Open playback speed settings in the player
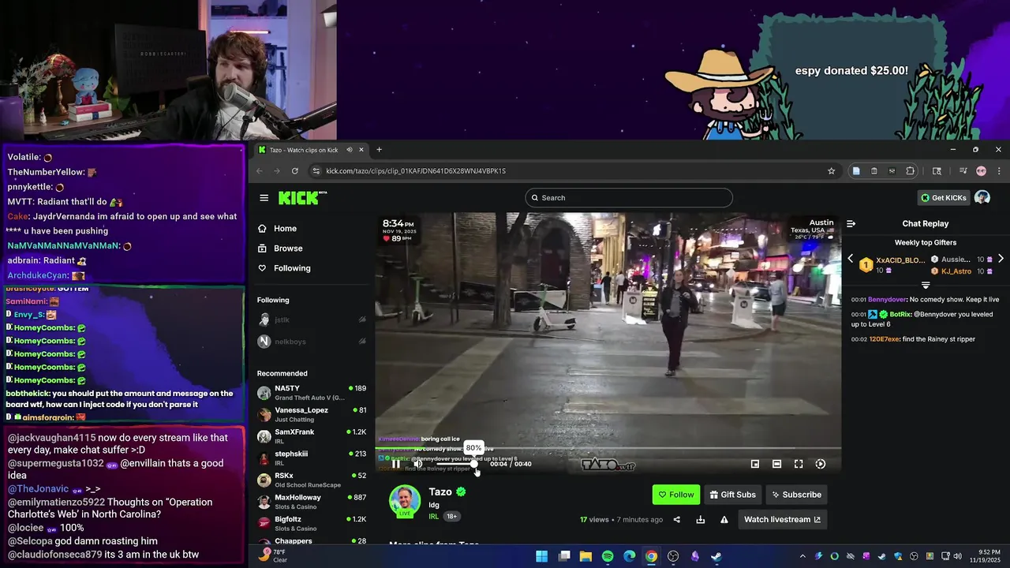This screenshot has width=1010, height=568. (821, 464)
